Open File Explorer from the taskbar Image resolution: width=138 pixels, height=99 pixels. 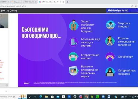tap(46, 97)
